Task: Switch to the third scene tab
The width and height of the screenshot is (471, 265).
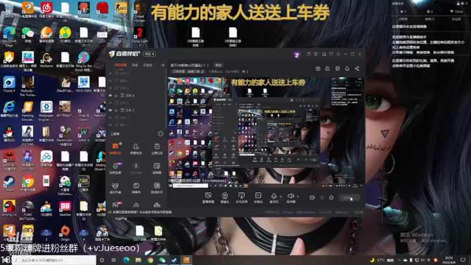Action: 148,65
